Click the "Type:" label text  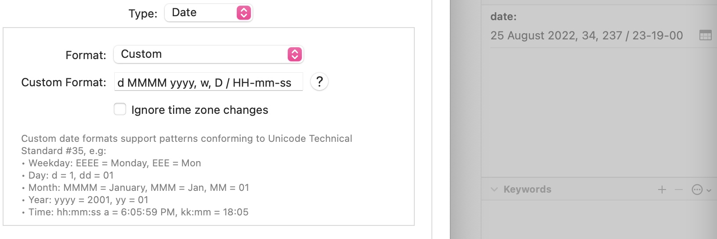point(143,14)
